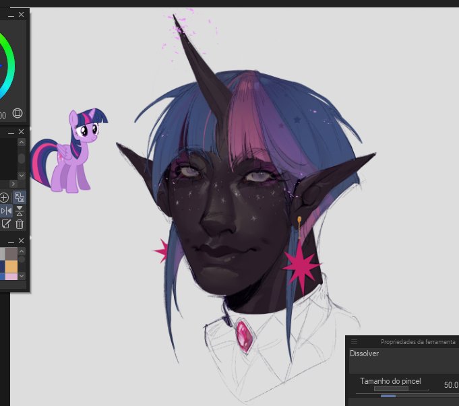Minimize the color set swatch panel
459x406 pixels.
11,242
